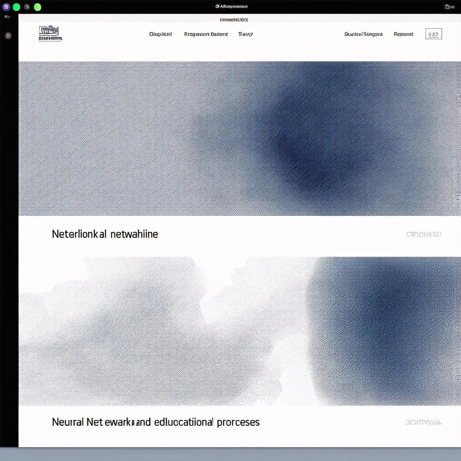Open the "Neterlionkal netwahiine" article title

point(105,234)
